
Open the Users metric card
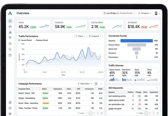click(34, 25)
